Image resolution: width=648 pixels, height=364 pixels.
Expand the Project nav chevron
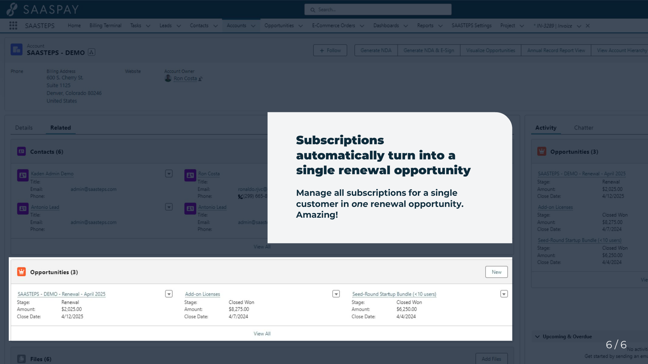pos(522,26)
